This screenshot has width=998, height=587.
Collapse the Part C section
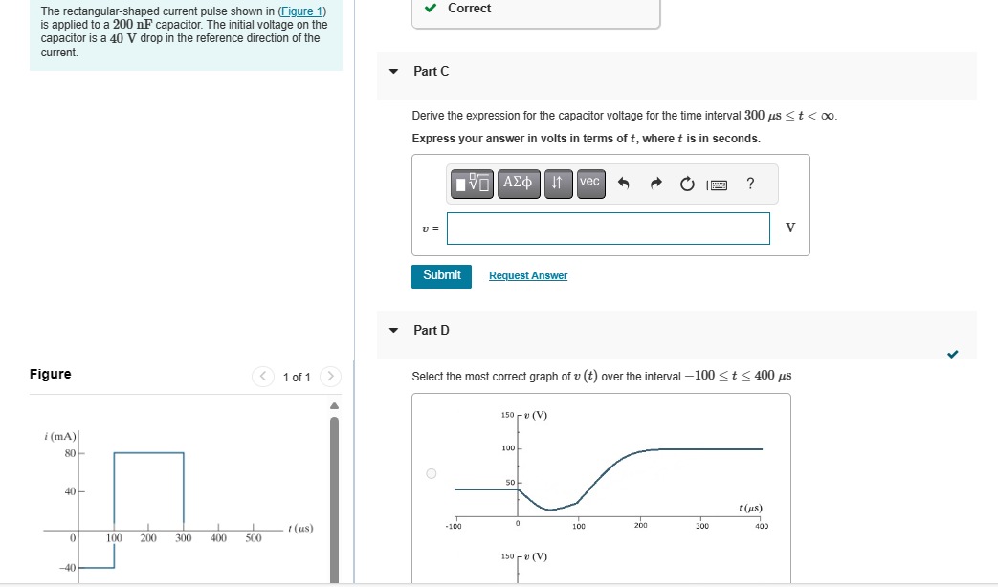coord(392,71)
